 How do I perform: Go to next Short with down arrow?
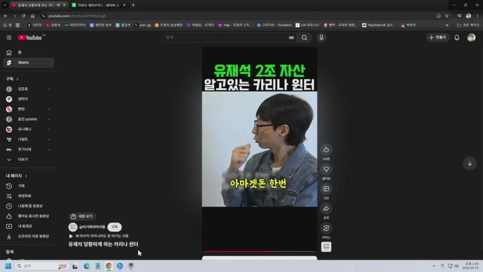pyautogui.click(x=470, y=164)
